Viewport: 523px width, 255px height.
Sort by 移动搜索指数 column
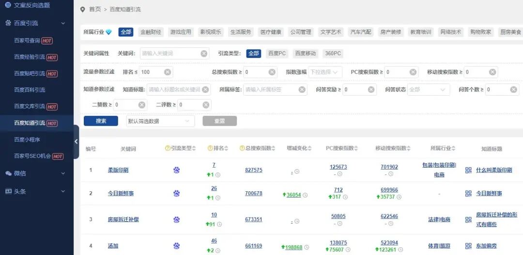point(409,148)
